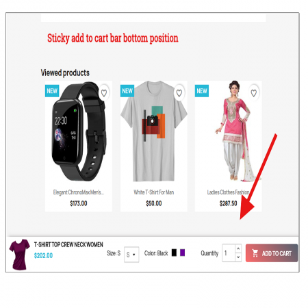Open the size S dropdown
Viewport: 308px width, 308px height.
[x=131, y=255]
